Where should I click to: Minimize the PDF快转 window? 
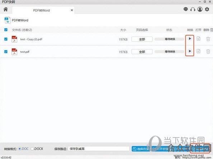pyautogui.click(x=200, y=2)
